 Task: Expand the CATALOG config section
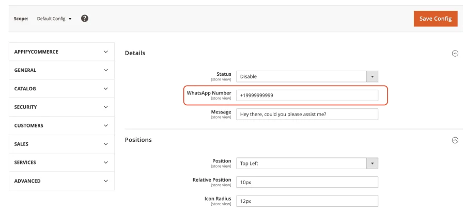coord(61,89)
